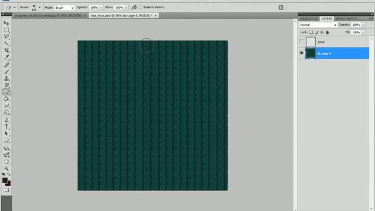The image size is (375, 211).
Task: Collapse the right panel dock
Action: (372, 14)
